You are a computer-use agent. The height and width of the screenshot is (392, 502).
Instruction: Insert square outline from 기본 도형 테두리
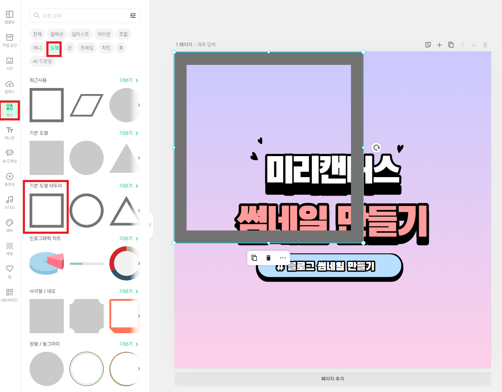pyautogui.click(x=47, y=211)
